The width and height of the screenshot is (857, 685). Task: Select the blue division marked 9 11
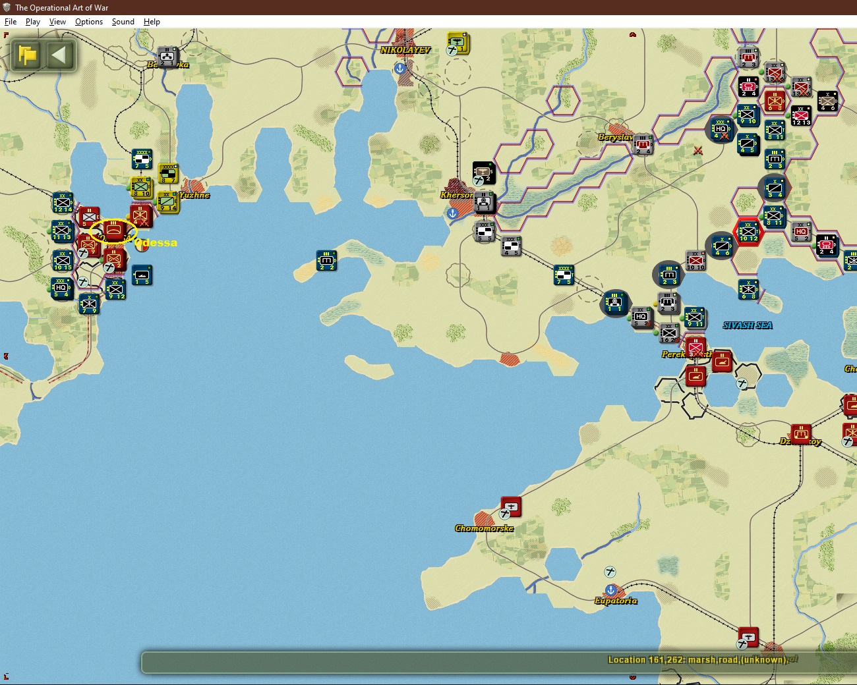coord(695,317)
